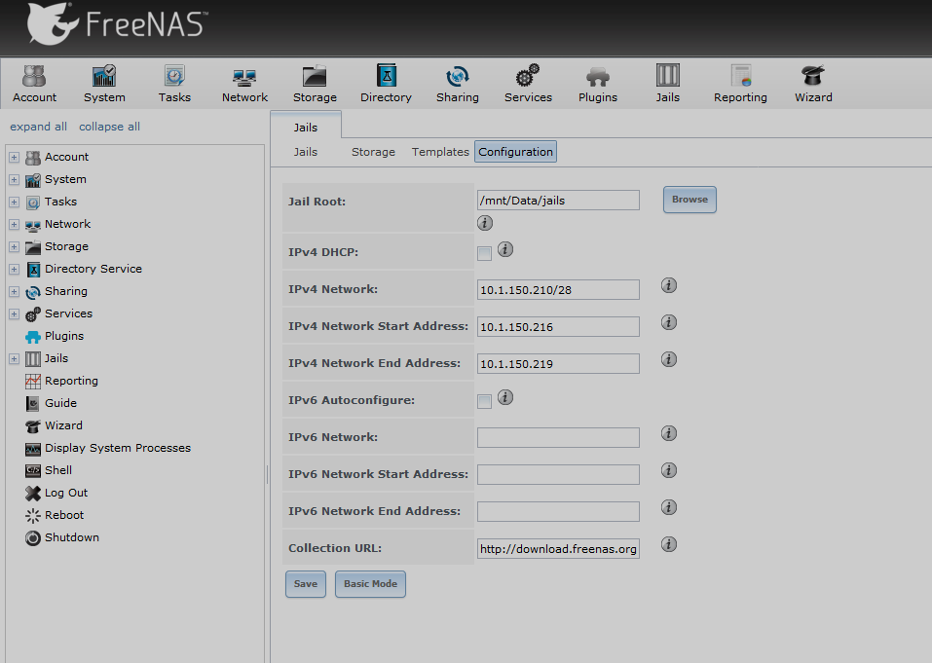Expand the Jails tree node
This screenshot has height=663, width=932.
15,359
